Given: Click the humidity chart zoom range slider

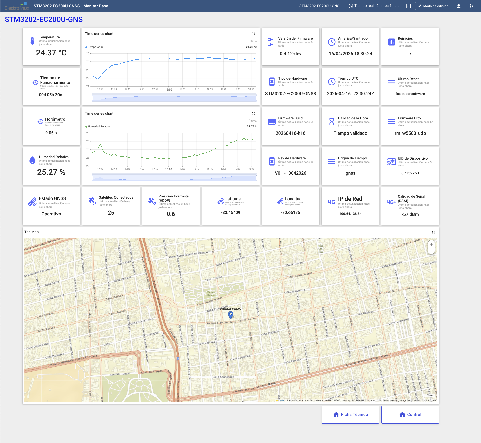Looking at the screenshot, I should pos(174,178).
